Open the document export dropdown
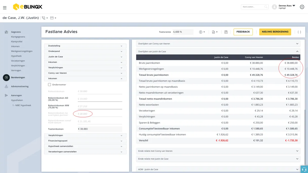308x173 pixels. coord(215,32)
